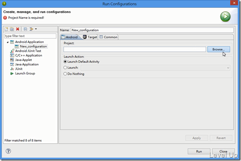The image size is (241, 161).
Task: Click the empty Project text field
Action: click(x=135, y=49)
